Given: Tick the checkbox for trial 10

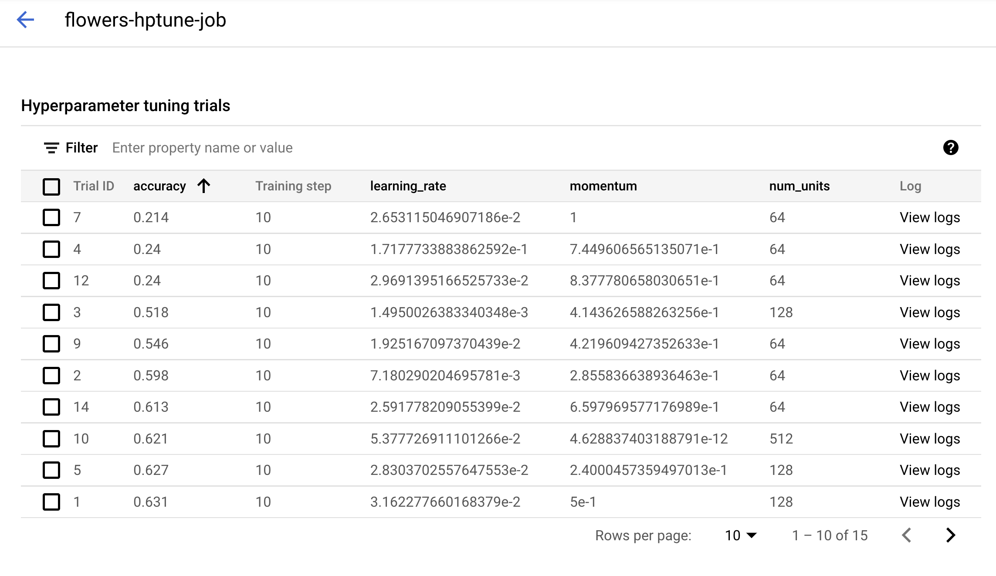Looking at the screenshot, I should [x=51, y=439].
